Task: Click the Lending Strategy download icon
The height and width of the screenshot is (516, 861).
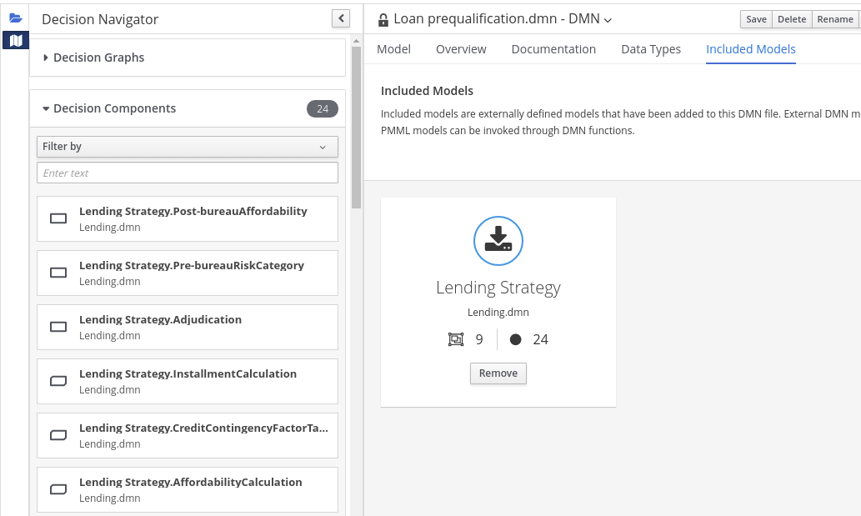Action: pyautogui.click(x=498, y=241)
